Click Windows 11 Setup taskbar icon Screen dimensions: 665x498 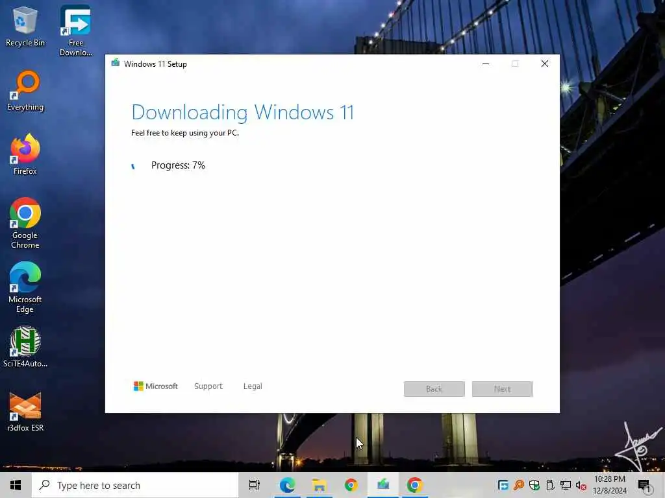(383, 485)
